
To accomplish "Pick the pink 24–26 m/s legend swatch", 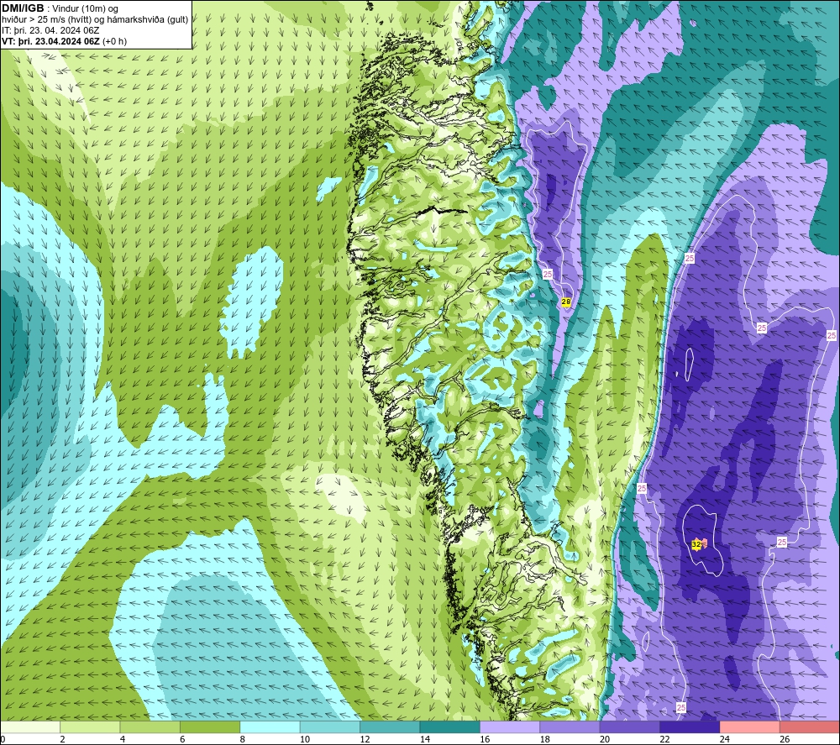I will [750, 727].
